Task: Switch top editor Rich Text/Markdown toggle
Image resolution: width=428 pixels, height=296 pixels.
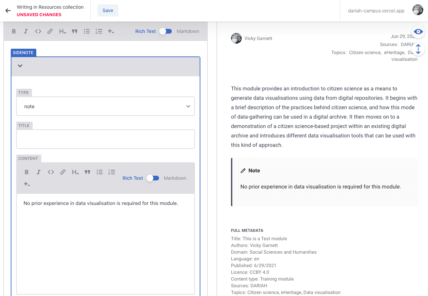Action: [x=166, y=31]
